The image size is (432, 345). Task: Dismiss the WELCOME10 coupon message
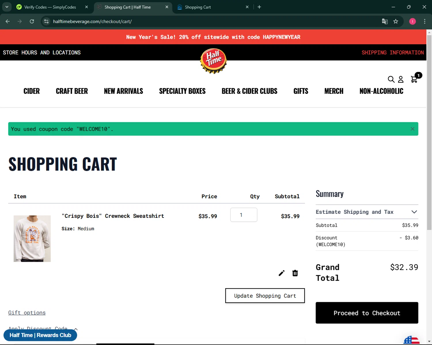tap(412, 129)
